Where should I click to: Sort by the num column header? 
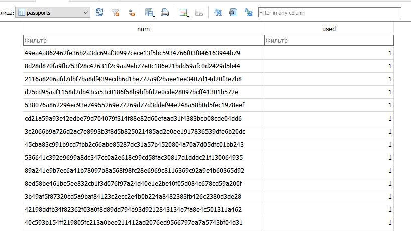(143, 29)
